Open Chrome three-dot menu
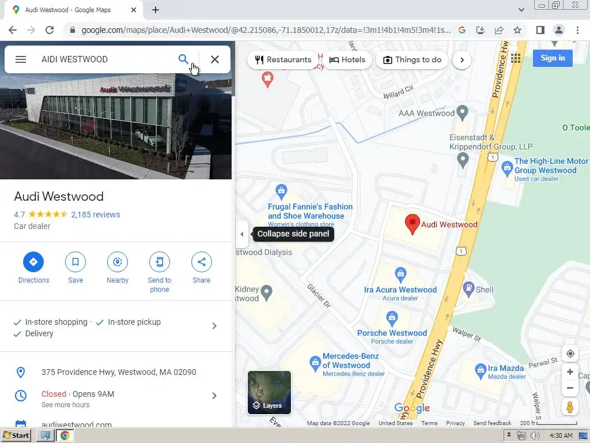This screenshot has height=443, width=590. [x=577, y=30]
